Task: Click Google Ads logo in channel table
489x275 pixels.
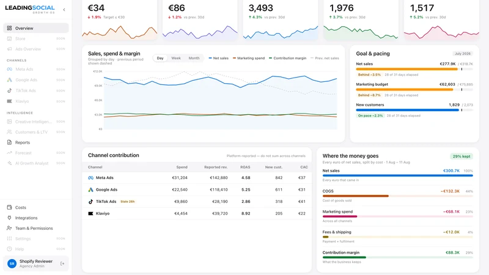Action: coord(90,189)
